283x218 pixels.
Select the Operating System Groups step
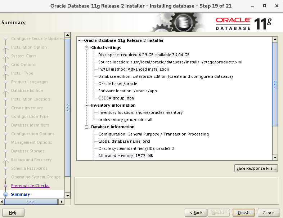click(x=36, y=177)
